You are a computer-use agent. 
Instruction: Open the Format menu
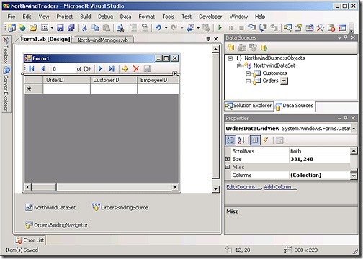pyautogui.click(x=146, y=17)
